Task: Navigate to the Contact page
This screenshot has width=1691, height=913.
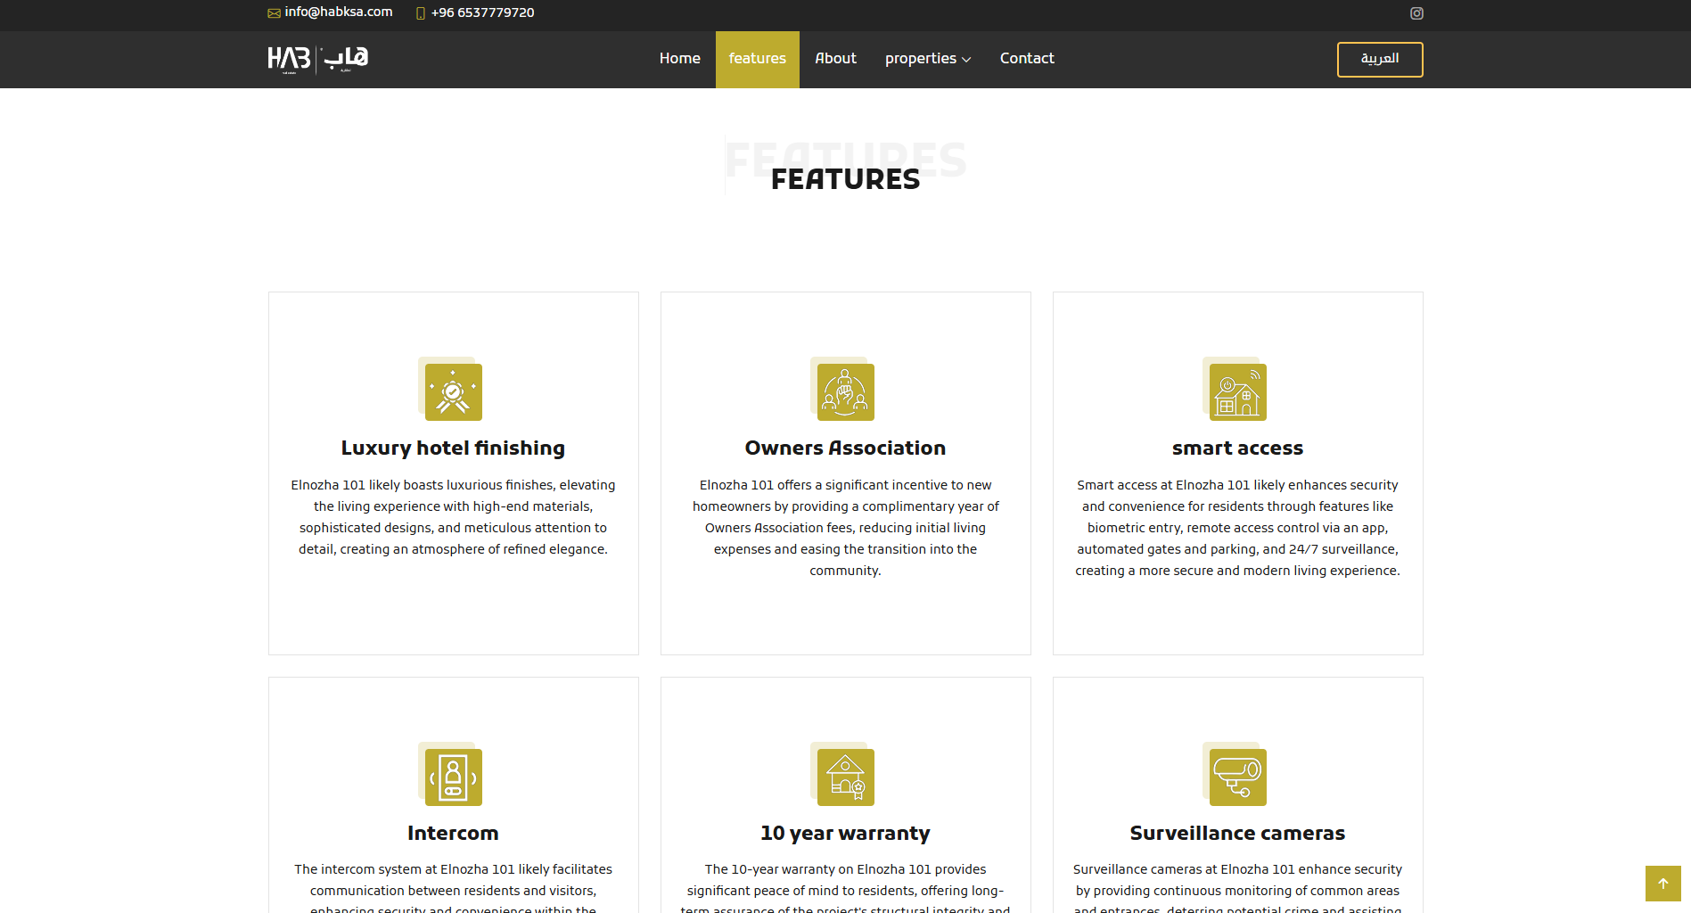Action: coord(1027,59)
